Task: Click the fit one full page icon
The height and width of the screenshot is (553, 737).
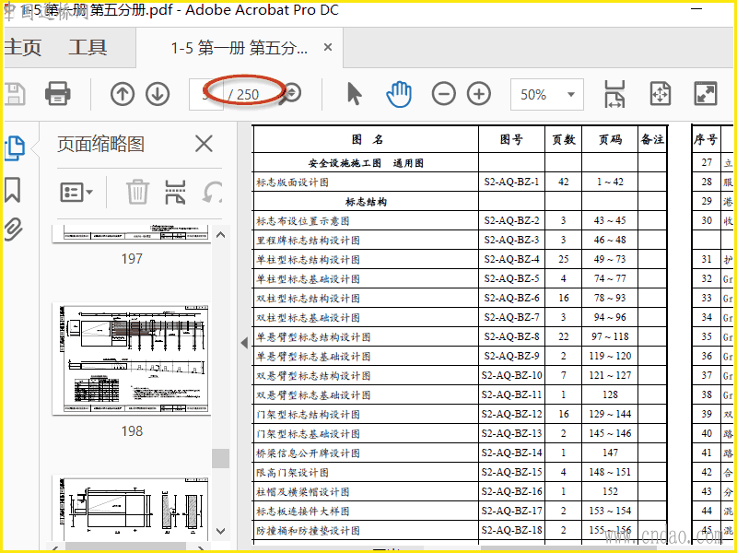Action: tap(661, 94)
